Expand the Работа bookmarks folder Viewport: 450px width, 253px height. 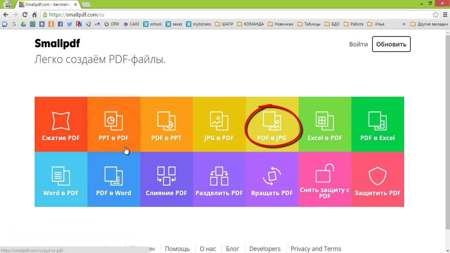[353, 24]
